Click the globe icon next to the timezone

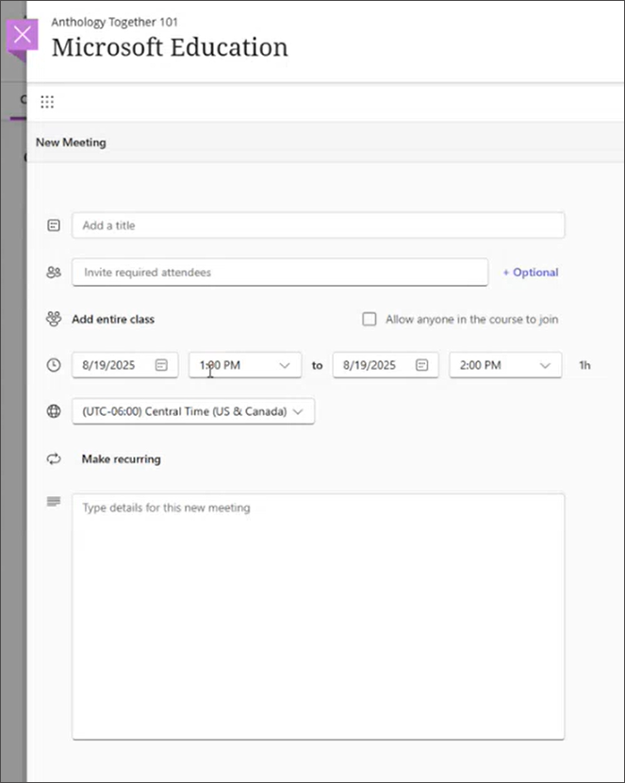[53, 411]
